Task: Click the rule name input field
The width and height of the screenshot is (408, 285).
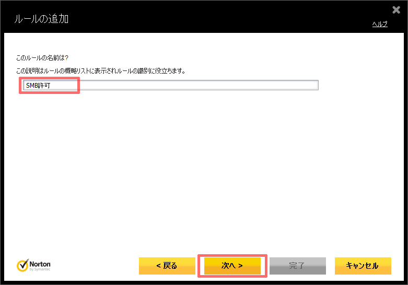Action: 170,85
